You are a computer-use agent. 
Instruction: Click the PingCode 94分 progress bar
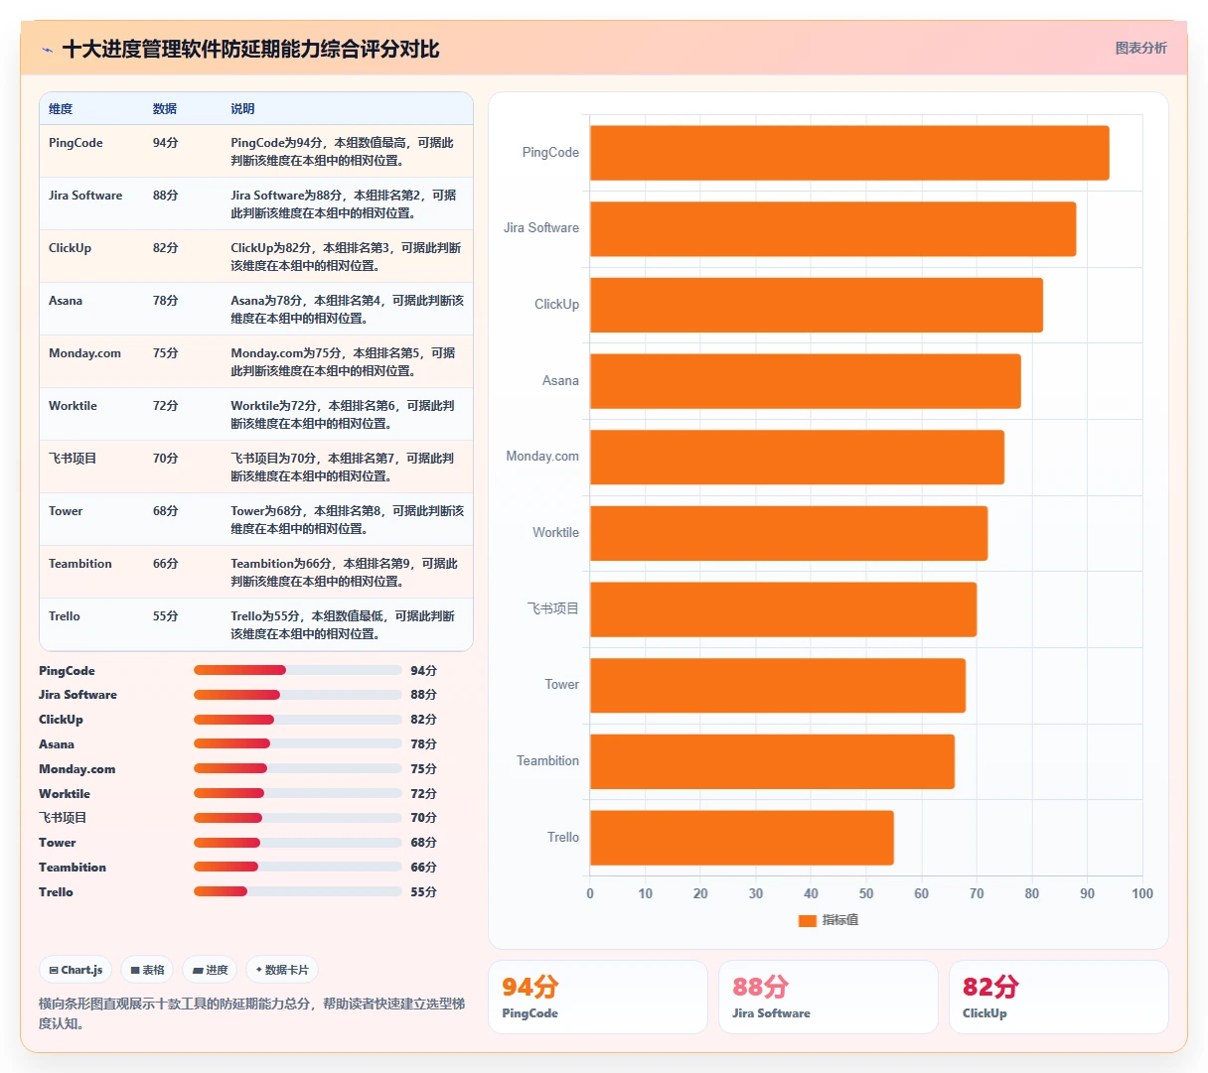pyautogui.click(x=298, y=670)
